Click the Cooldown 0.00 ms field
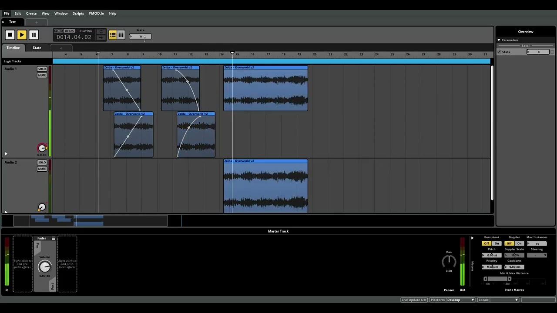This screenshot has width=557, height=313. [514, 267]
